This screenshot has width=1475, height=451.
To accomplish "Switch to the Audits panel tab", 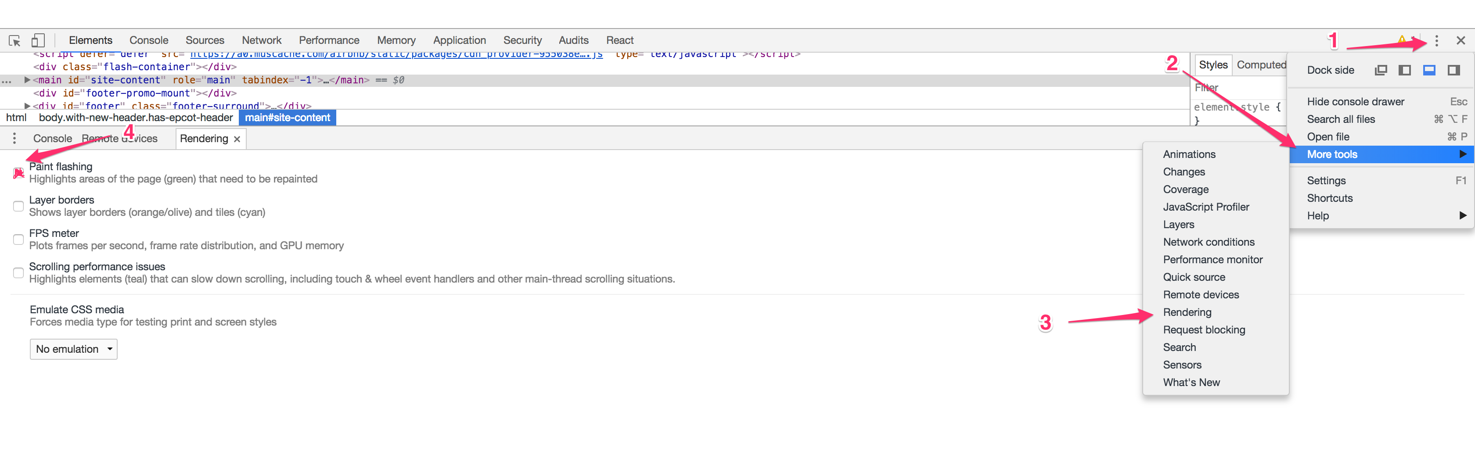I will 574,41.
